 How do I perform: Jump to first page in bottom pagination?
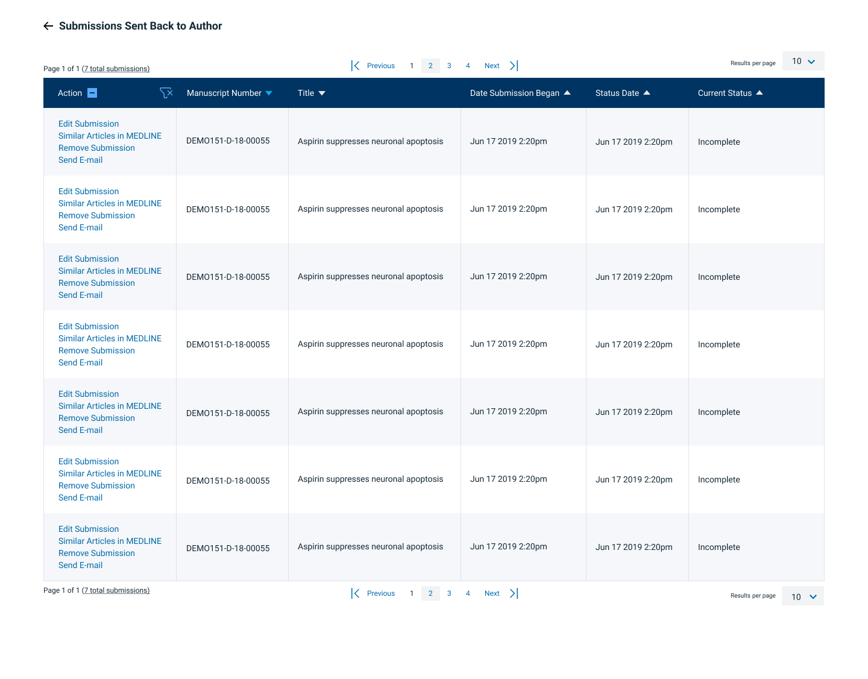point(355,593)
